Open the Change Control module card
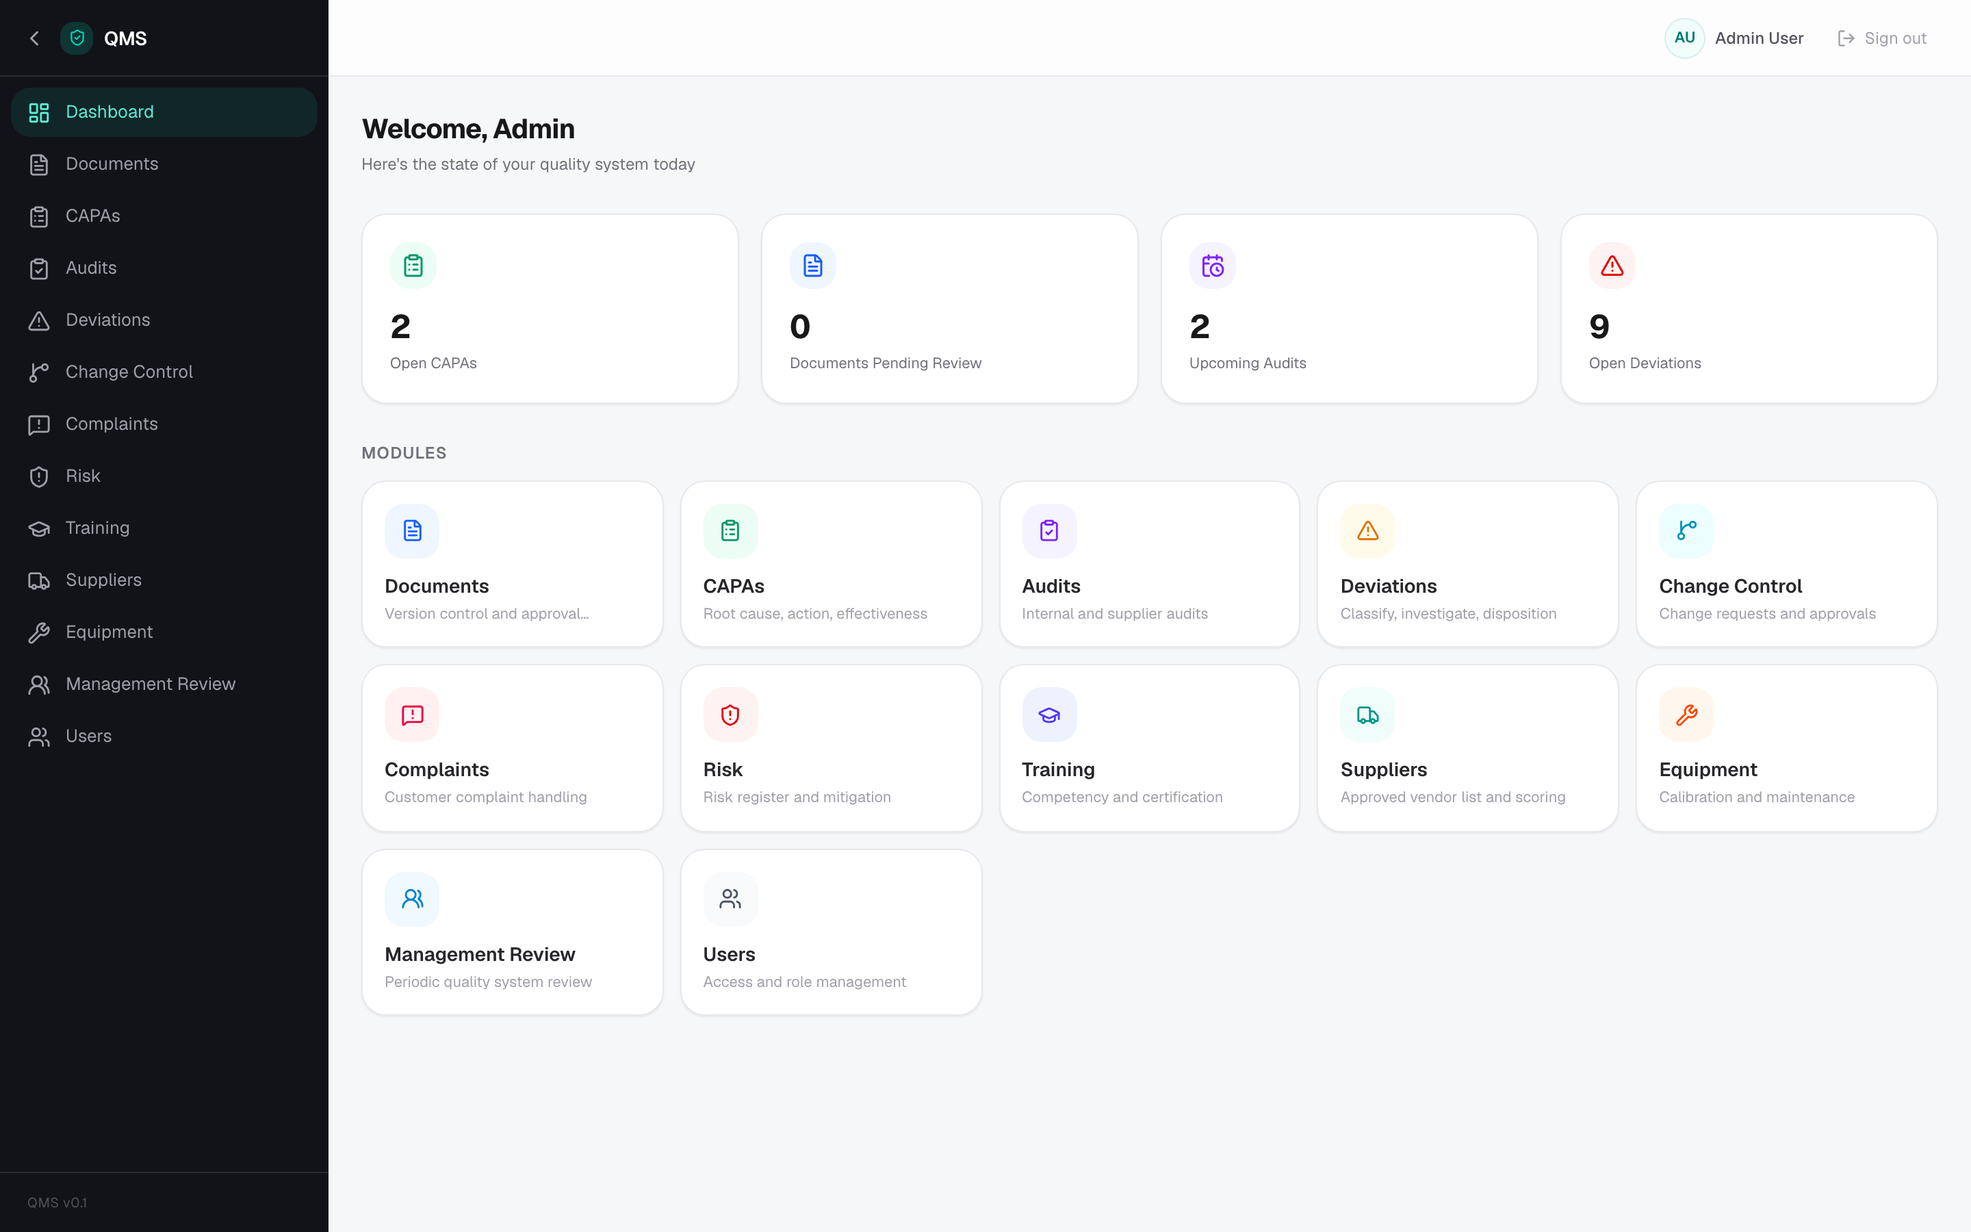1971x1232 pixels. (x=1786, y=564)
